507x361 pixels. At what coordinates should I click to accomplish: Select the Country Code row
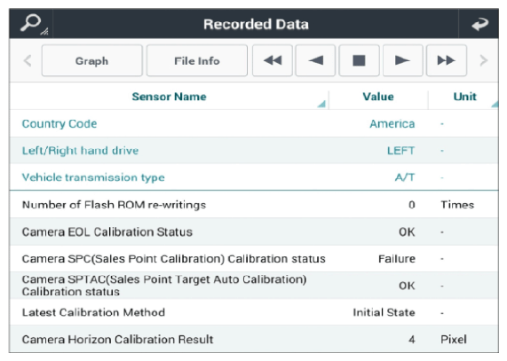click(254, 123)
